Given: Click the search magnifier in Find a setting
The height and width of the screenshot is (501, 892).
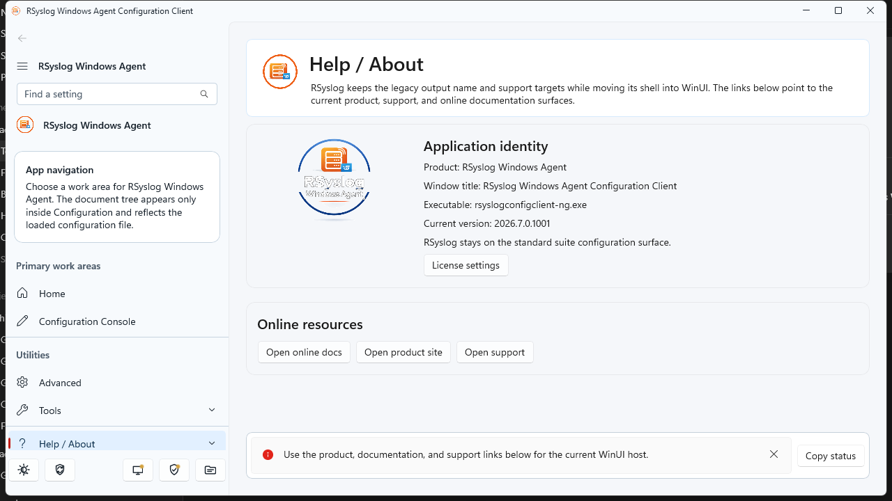Looking at the screenshot, I should pos(204,94).
